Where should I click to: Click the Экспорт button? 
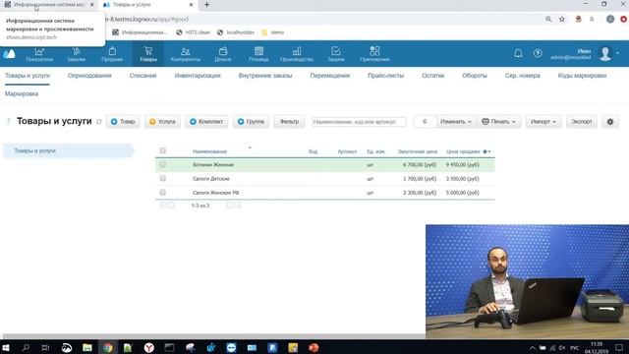click(x=581, y=122)
